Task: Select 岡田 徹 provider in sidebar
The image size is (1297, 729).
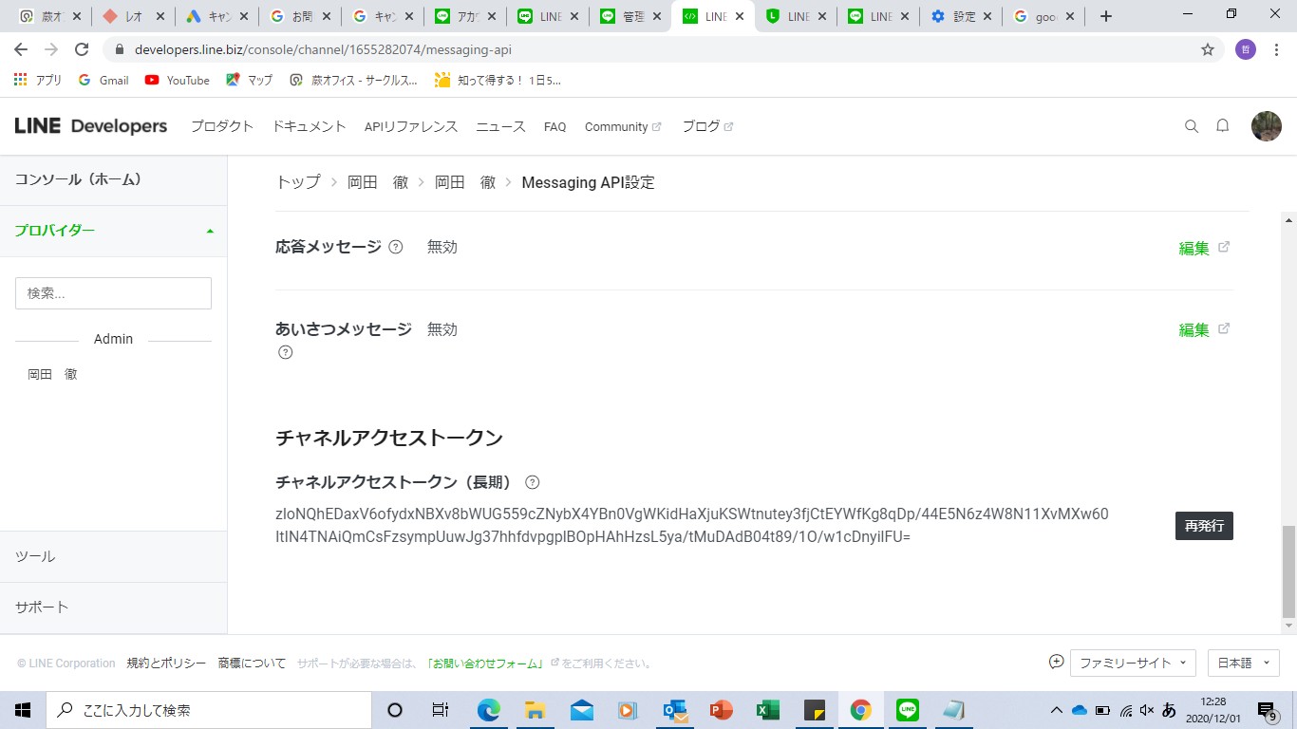Action: pos(52,374)
